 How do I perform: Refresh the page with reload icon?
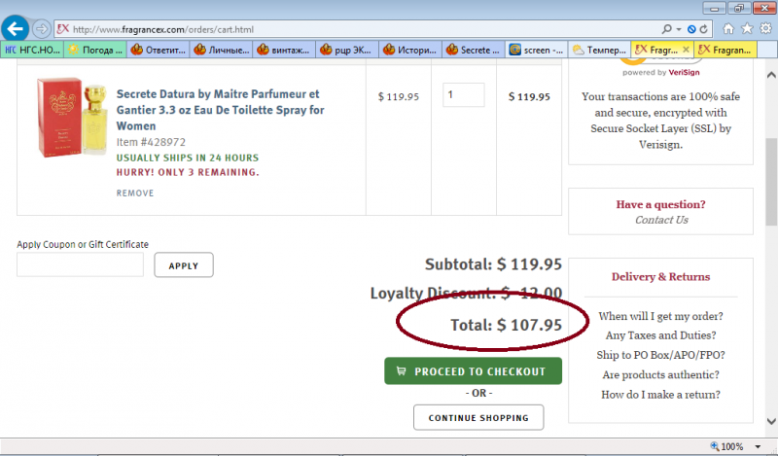coord(703,30)
